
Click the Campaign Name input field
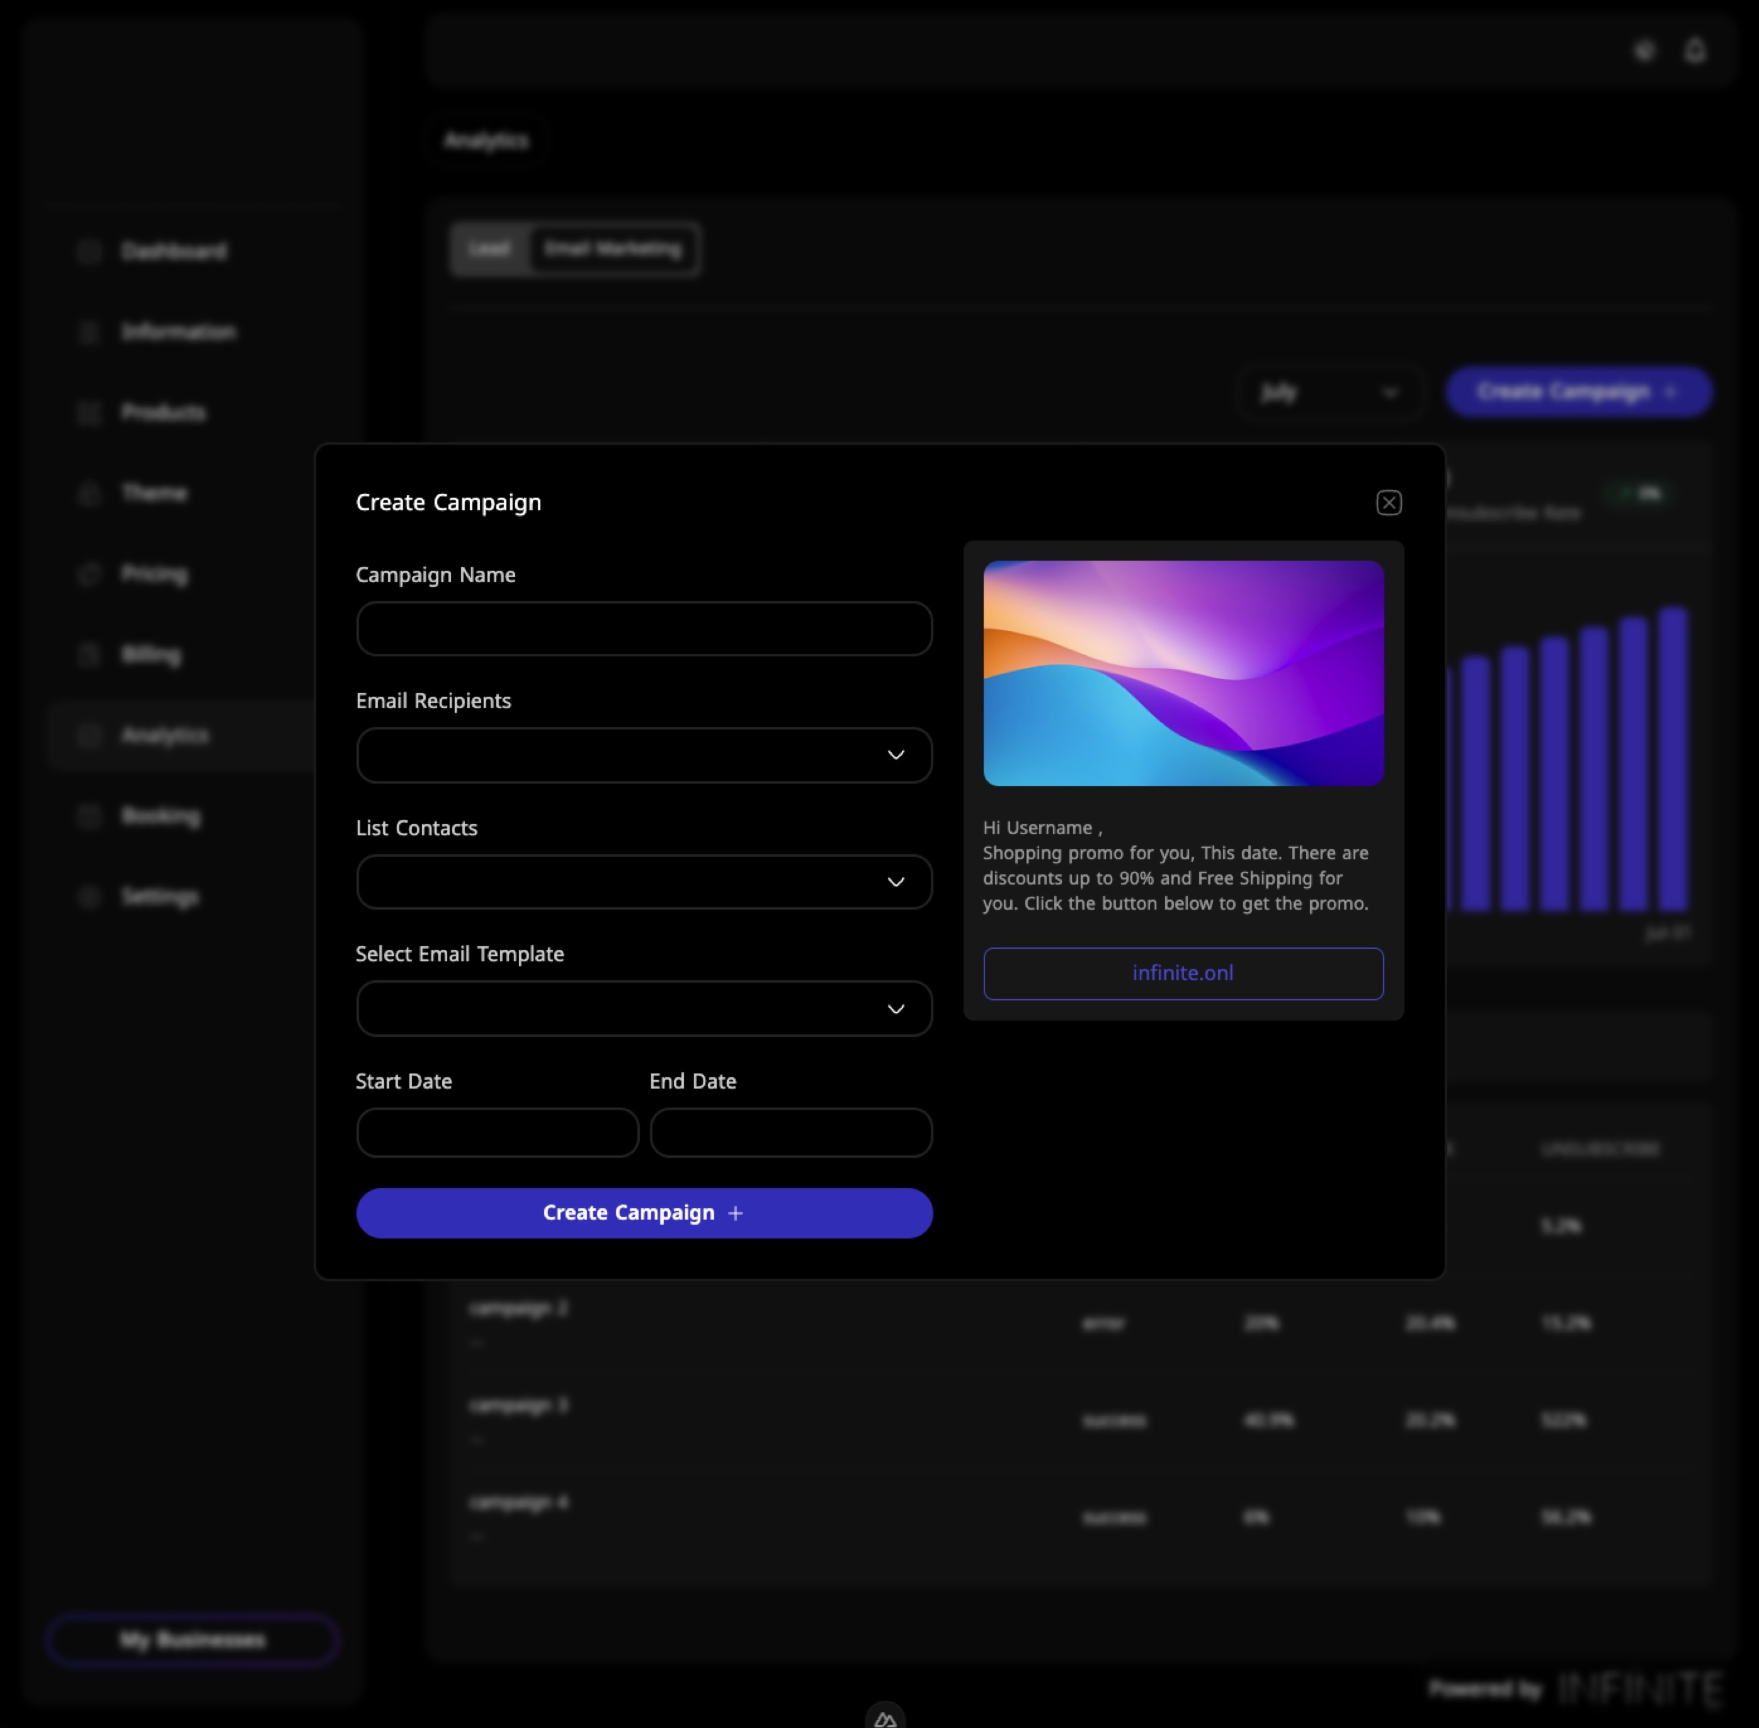pos(643,628)
